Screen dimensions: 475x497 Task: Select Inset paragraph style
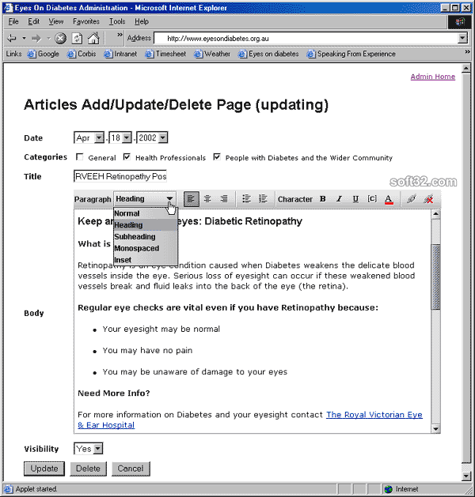(146, 260)
